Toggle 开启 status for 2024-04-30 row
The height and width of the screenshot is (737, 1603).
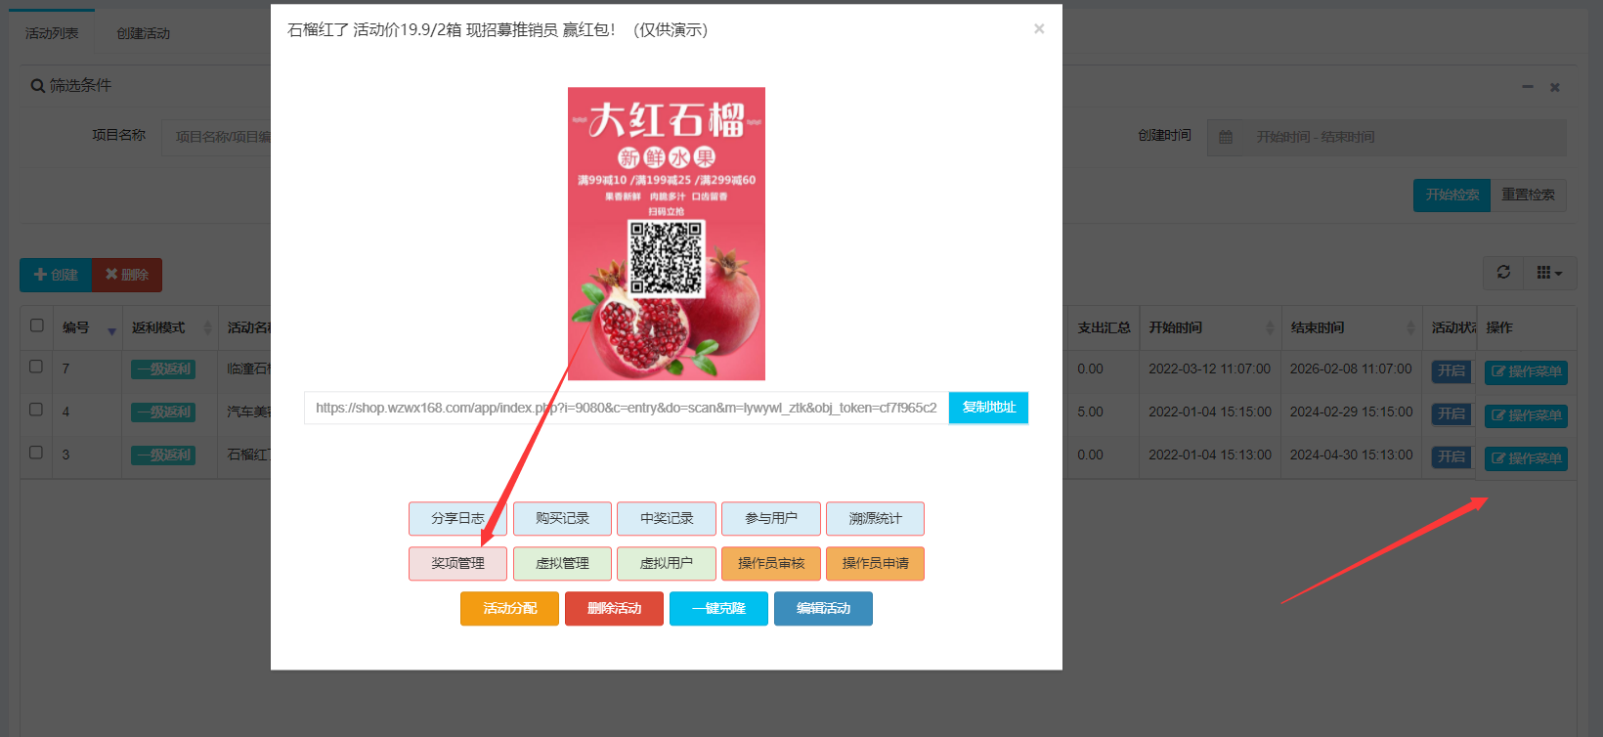click(1451, 457)
